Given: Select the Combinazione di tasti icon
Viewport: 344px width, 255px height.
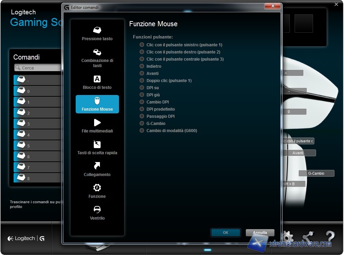Looking at the screenshot, I should click(97, 52).
